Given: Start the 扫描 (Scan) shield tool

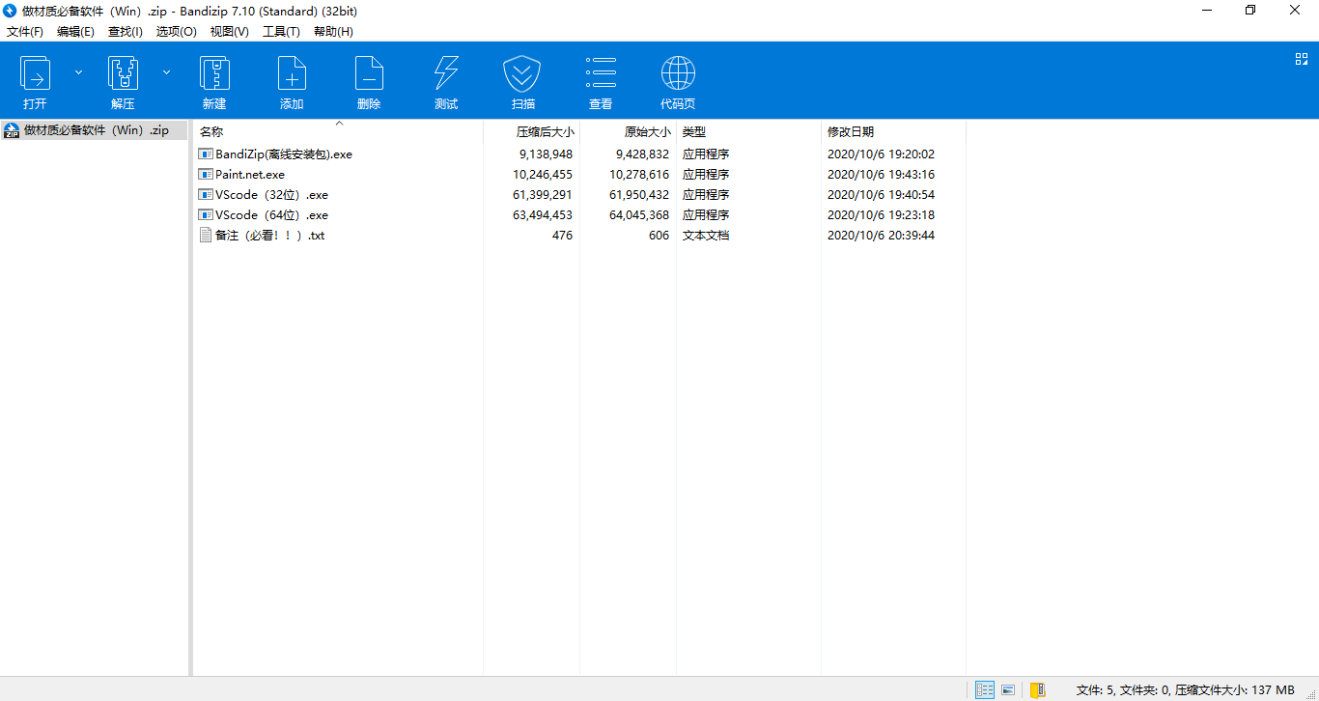Looking at the screenshot, I should point(522,82).
